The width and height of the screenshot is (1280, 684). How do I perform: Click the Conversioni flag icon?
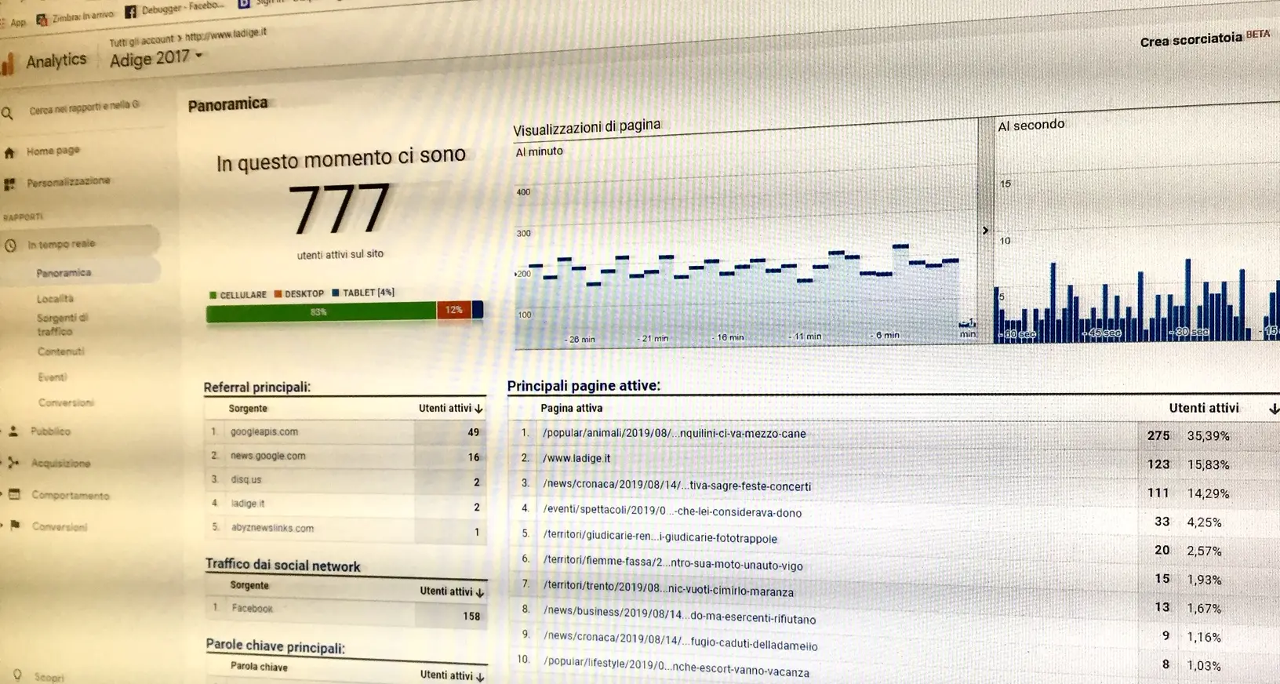(x=15, y=526)
